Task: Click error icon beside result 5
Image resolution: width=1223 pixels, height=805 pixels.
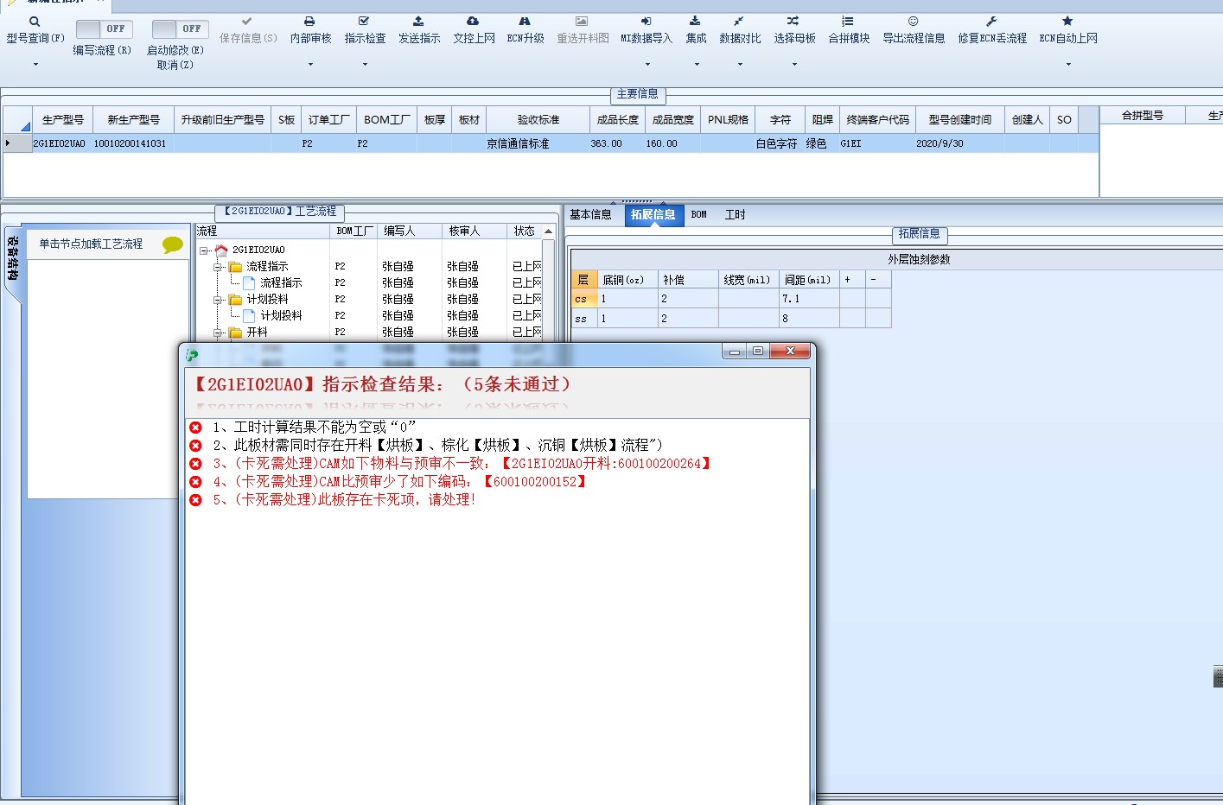Action: tap(196, 500)
